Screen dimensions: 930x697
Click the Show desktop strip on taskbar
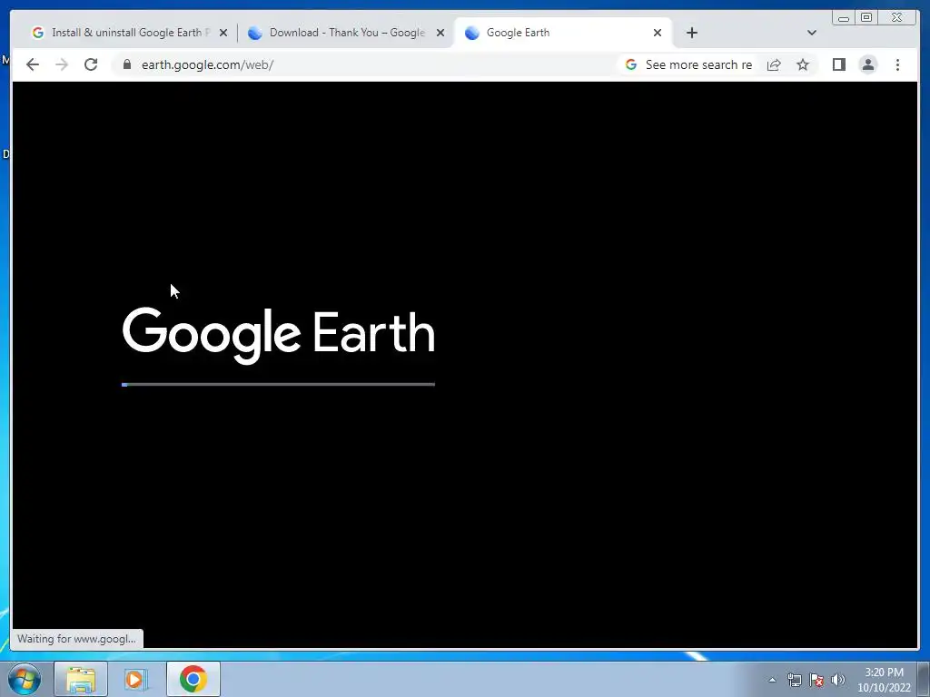click(x=924, y=679)
